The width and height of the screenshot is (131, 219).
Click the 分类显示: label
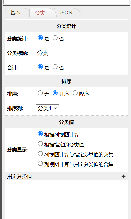[x=18, y=150]
